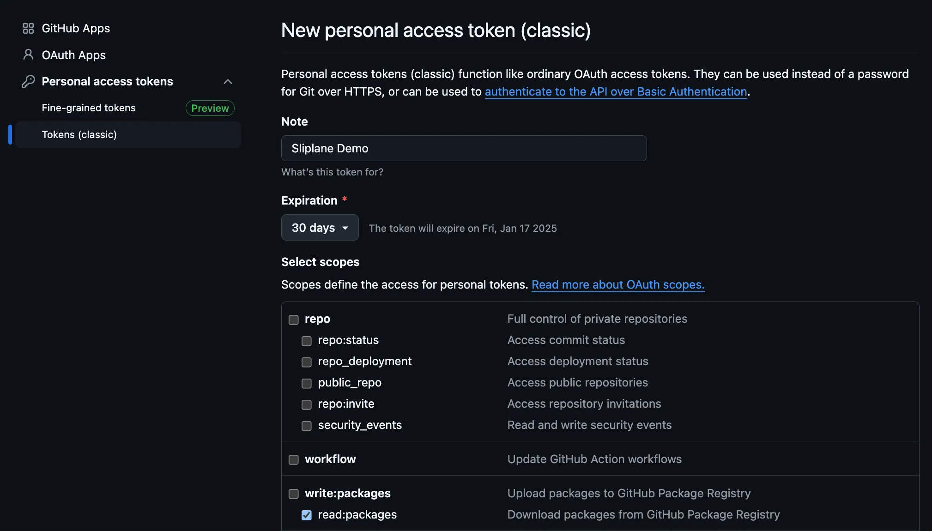The image size is (932, 531).
Task: Enable the public_repo scope
Action: coord(307,383)
